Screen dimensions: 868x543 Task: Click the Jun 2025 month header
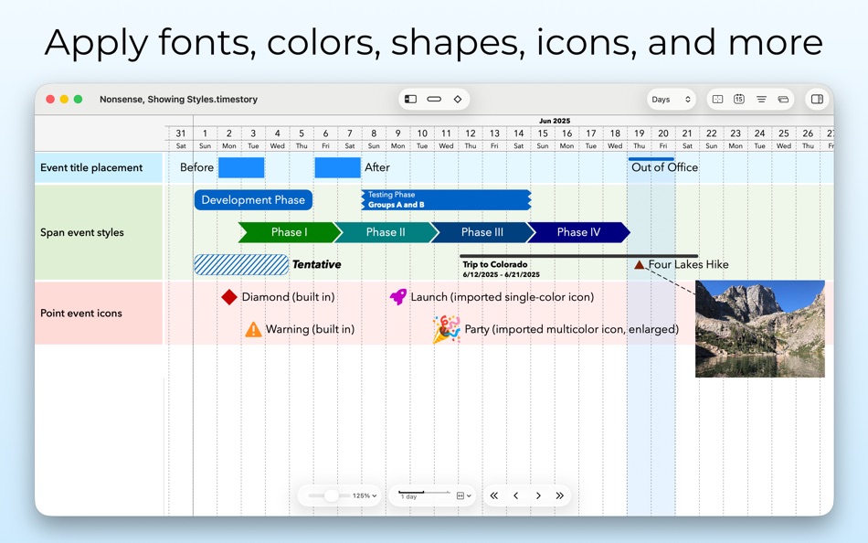pyautogui.click(x=554, y=121)
